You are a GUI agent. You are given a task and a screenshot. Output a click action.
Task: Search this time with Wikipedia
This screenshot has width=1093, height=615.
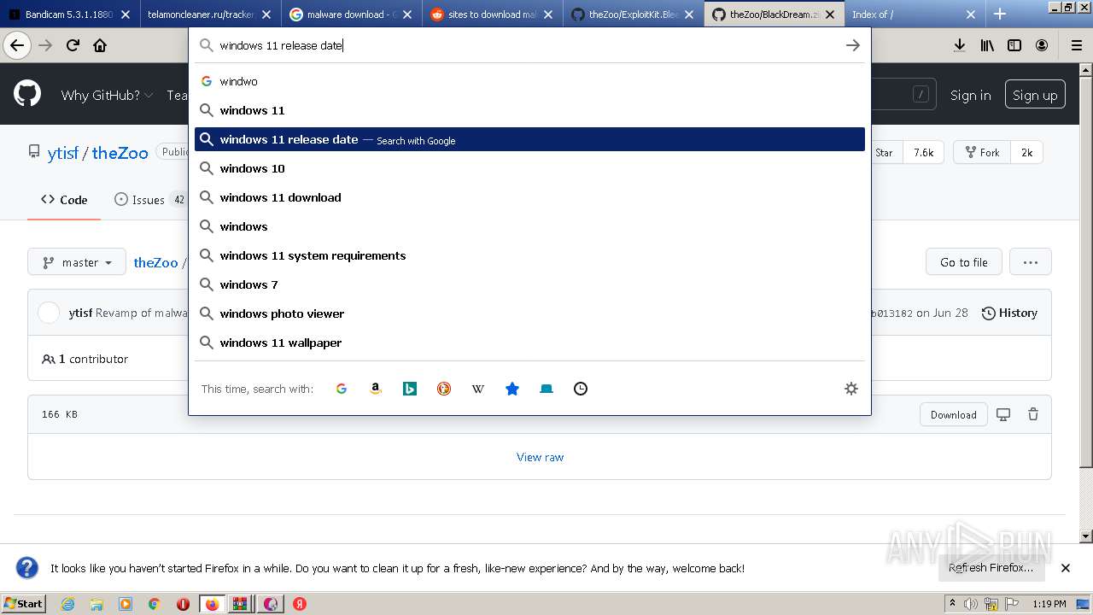pyautogui.click(x=478, y=389)
